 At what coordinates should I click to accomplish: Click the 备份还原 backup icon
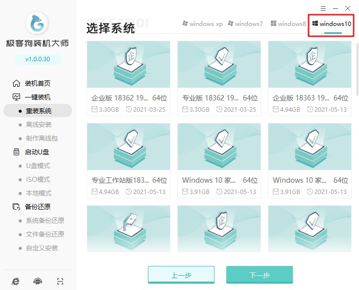[x=17, y=207]
